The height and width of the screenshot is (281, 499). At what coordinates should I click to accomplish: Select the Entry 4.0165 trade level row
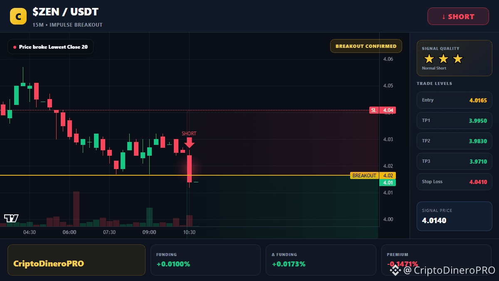[x=454, y=100]
